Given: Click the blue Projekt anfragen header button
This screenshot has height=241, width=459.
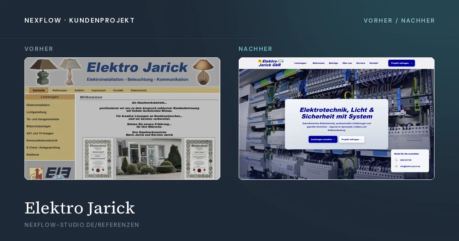Looking at the screenshot, I should (401, 63).
